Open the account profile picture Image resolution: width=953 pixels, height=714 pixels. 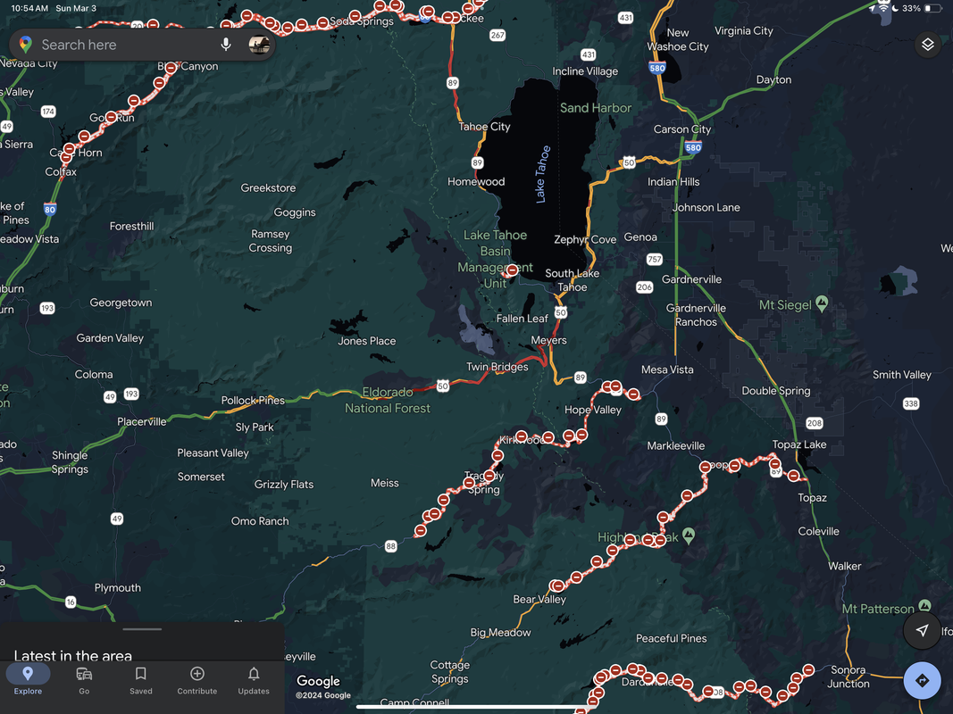pyautogui.click(x=260, y=45)
